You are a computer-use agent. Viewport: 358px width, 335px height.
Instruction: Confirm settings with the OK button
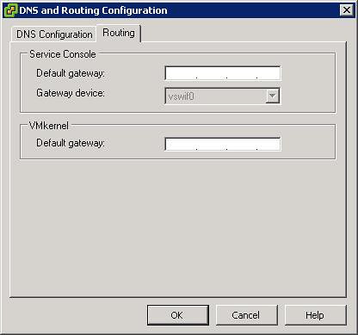[178, 315]
